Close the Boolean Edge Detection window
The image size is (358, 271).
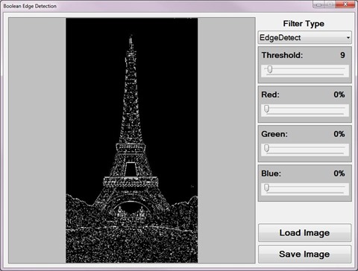tap(345, 4)
